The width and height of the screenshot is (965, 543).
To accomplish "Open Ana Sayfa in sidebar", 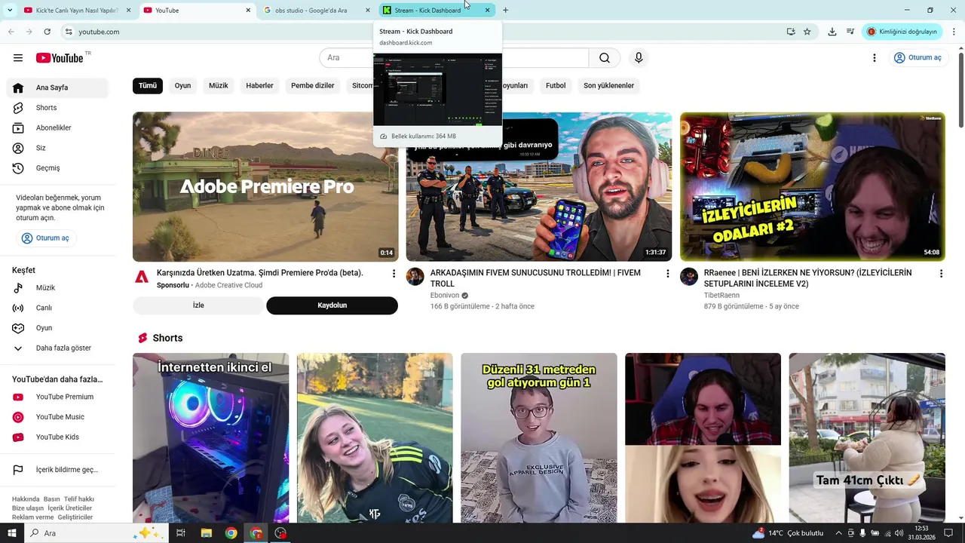I will point(57,87).
